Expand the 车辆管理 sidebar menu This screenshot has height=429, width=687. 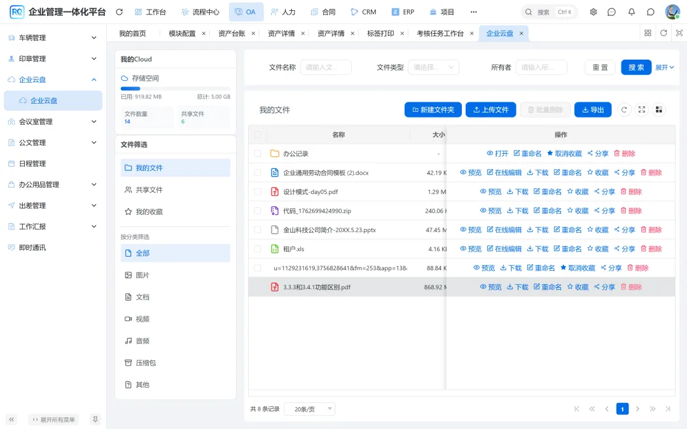pyautogui.click(x=53, y=37)
